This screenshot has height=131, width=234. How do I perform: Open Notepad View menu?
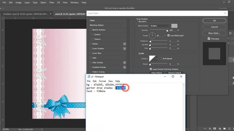pyautogui.click(x=110, y=81)
